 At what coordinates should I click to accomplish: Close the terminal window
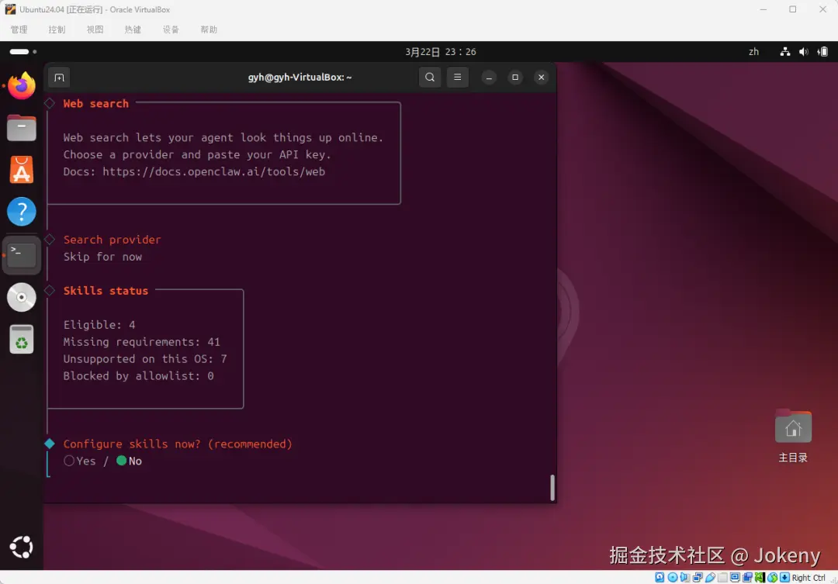[542, 78]
